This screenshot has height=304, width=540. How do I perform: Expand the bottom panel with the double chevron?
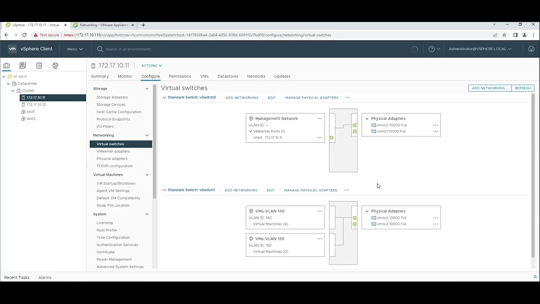[535, 277]
